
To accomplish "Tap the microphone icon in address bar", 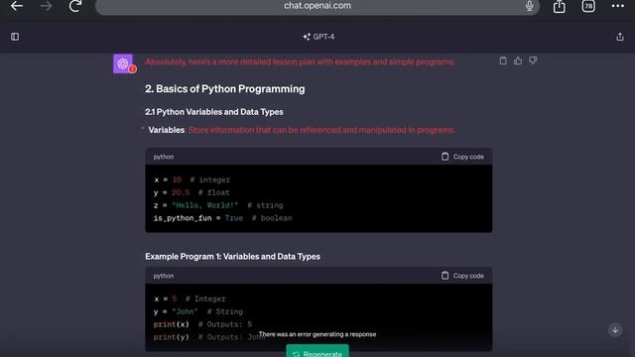I will point(529,6).
